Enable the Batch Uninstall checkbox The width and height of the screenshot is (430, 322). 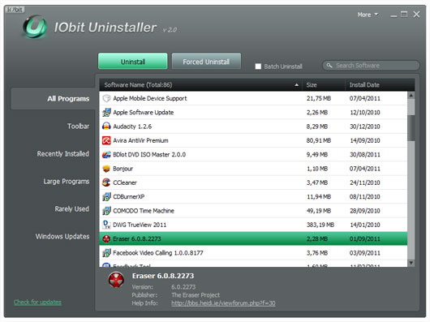258,67
